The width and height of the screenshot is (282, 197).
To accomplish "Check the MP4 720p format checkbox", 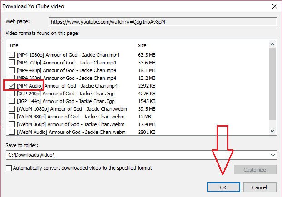I will (x=11, y=62).
